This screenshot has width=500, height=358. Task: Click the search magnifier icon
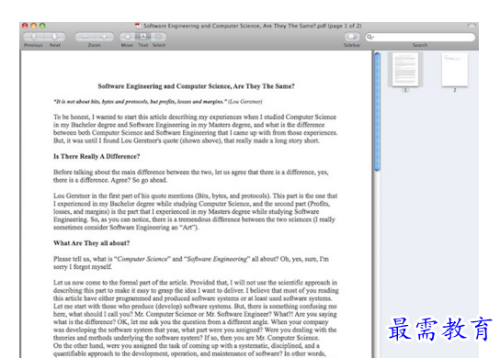369,38
